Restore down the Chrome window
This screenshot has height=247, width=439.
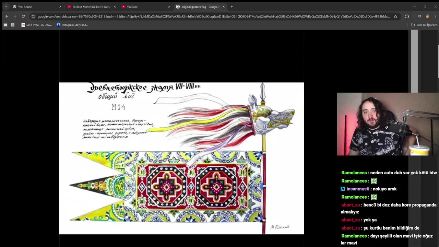coord(425,7)
